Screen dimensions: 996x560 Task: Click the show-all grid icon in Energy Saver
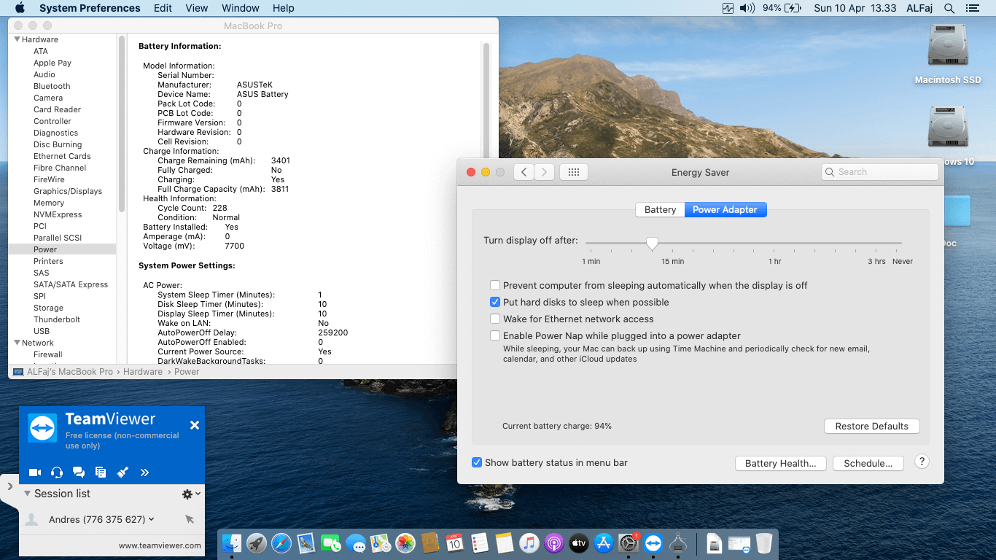[x=573, y=172]
